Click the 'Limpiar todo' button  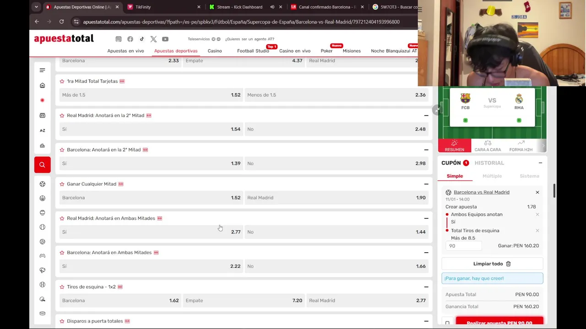(x=492, y=264)
